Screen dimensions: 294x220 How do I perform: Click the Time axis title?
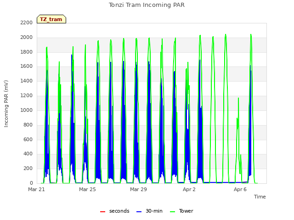260,197
